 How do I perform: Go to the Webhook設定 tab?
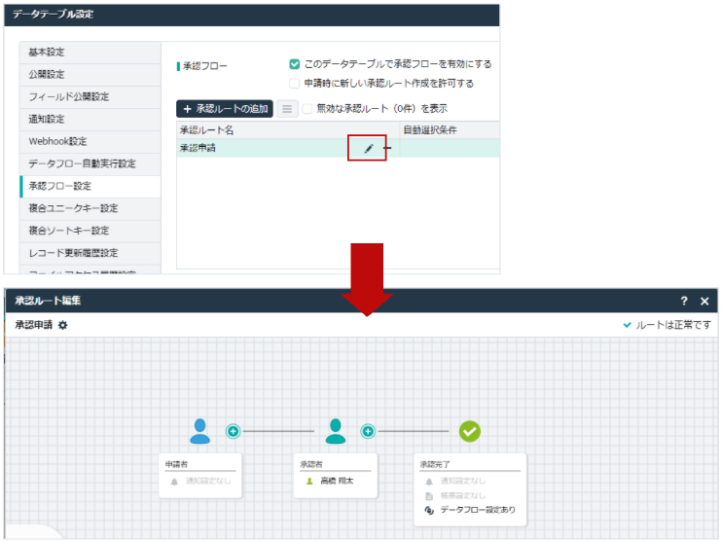[90, 141]
